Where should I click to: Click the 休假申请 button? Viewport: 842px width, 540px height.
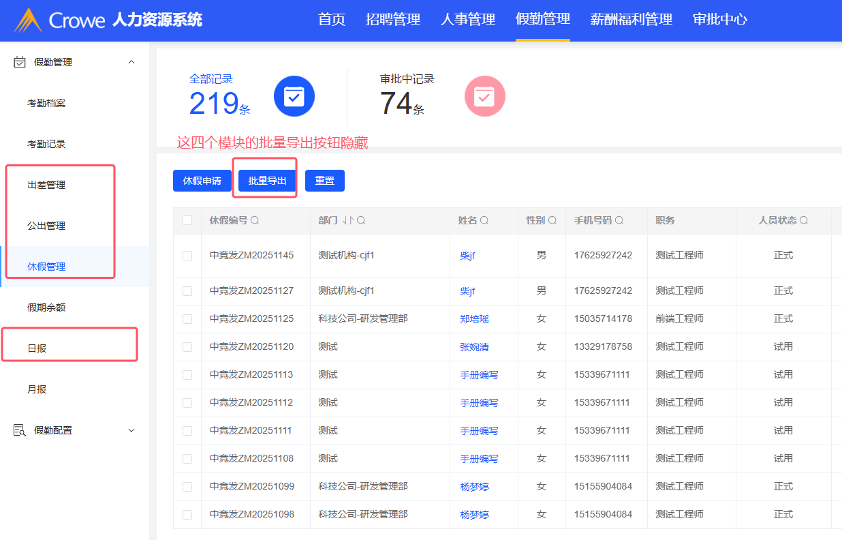[202, 181]
